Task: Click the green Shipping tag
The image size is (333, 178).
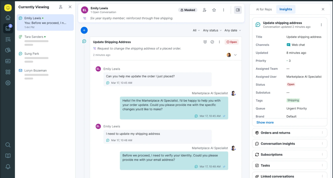Action: (x=293, y=100)
